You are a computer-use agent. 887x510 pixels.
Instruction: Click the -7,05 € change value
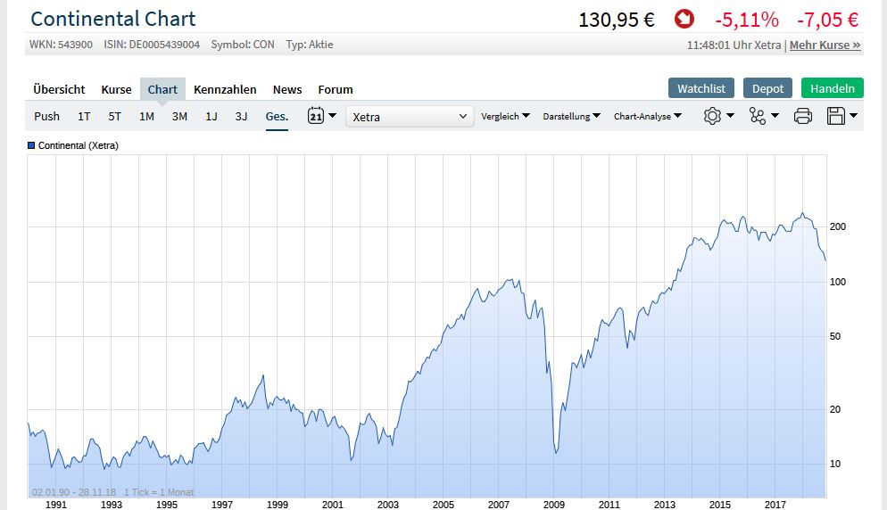tap(828, 20)
